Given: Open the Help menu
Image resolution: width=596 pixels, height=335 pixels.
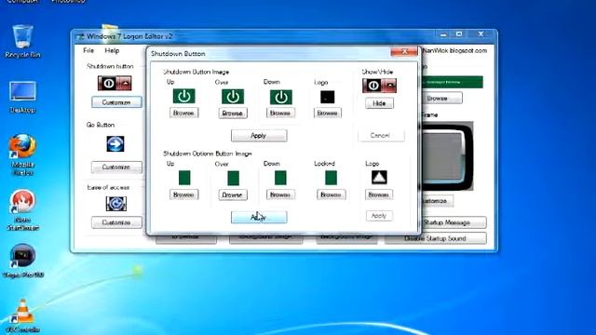Looking at the screenshot, I should [112, 50].
